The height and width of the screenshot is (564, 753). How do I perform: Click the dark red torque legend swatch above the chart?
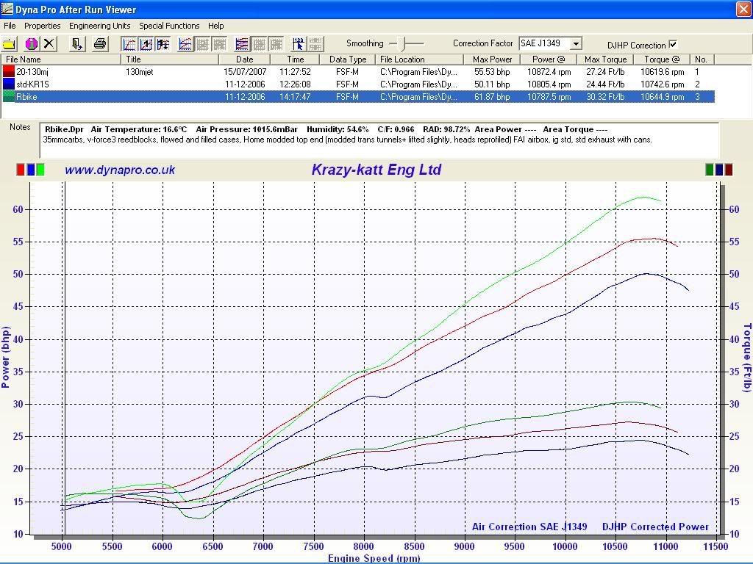[729, 170]
